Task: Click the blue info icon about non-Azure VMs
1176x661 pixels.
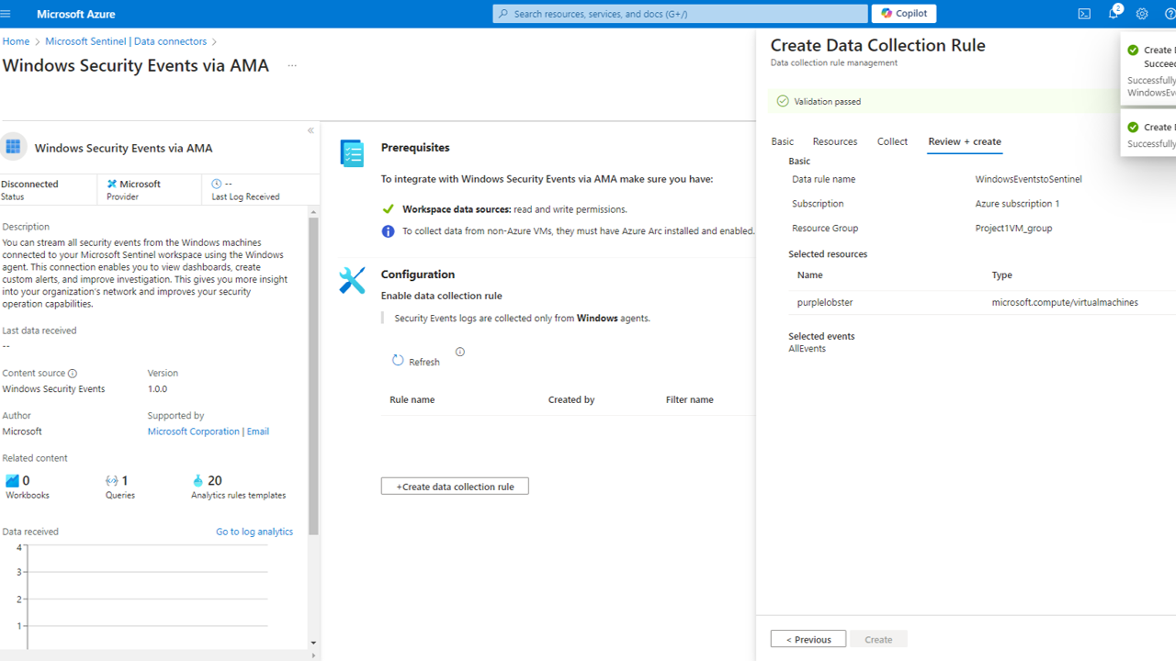Action: coord(388,231)
